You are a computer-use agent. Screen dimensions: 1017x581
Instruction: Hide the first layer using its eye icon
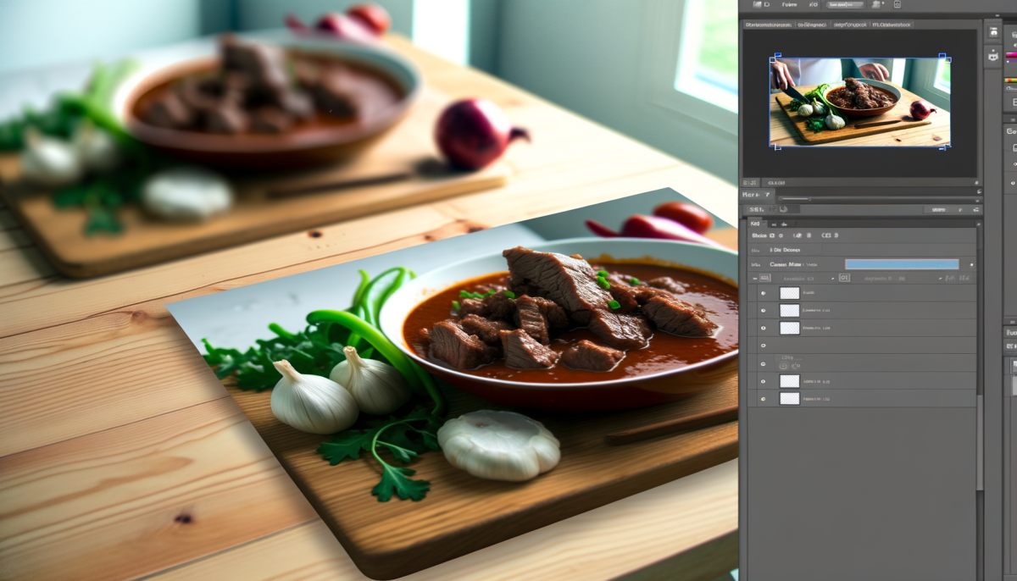click(763, 293)
